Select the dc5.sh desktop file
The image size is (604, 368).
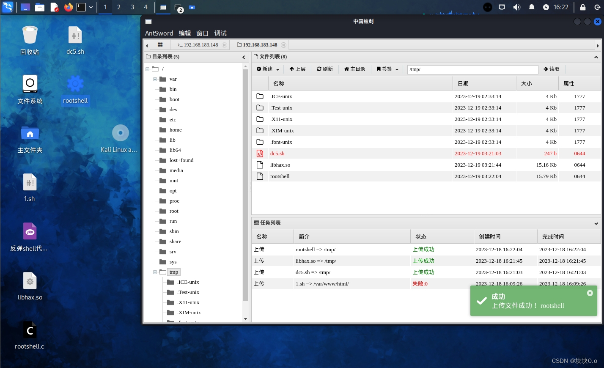(75, 40)
